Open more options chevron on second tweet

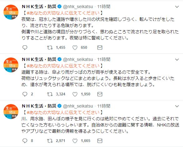[177, 60]
